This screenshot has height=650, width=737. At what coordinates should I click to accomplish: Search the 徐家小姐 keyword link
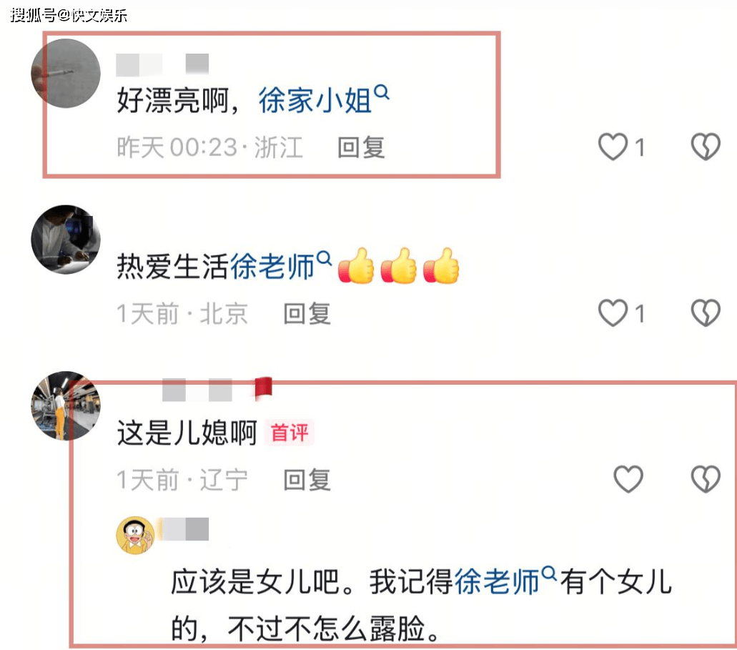tap(323, 99)
